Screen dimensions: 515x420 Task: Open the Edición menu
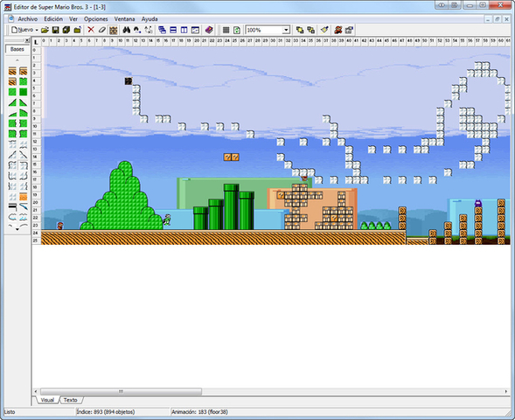53,19
